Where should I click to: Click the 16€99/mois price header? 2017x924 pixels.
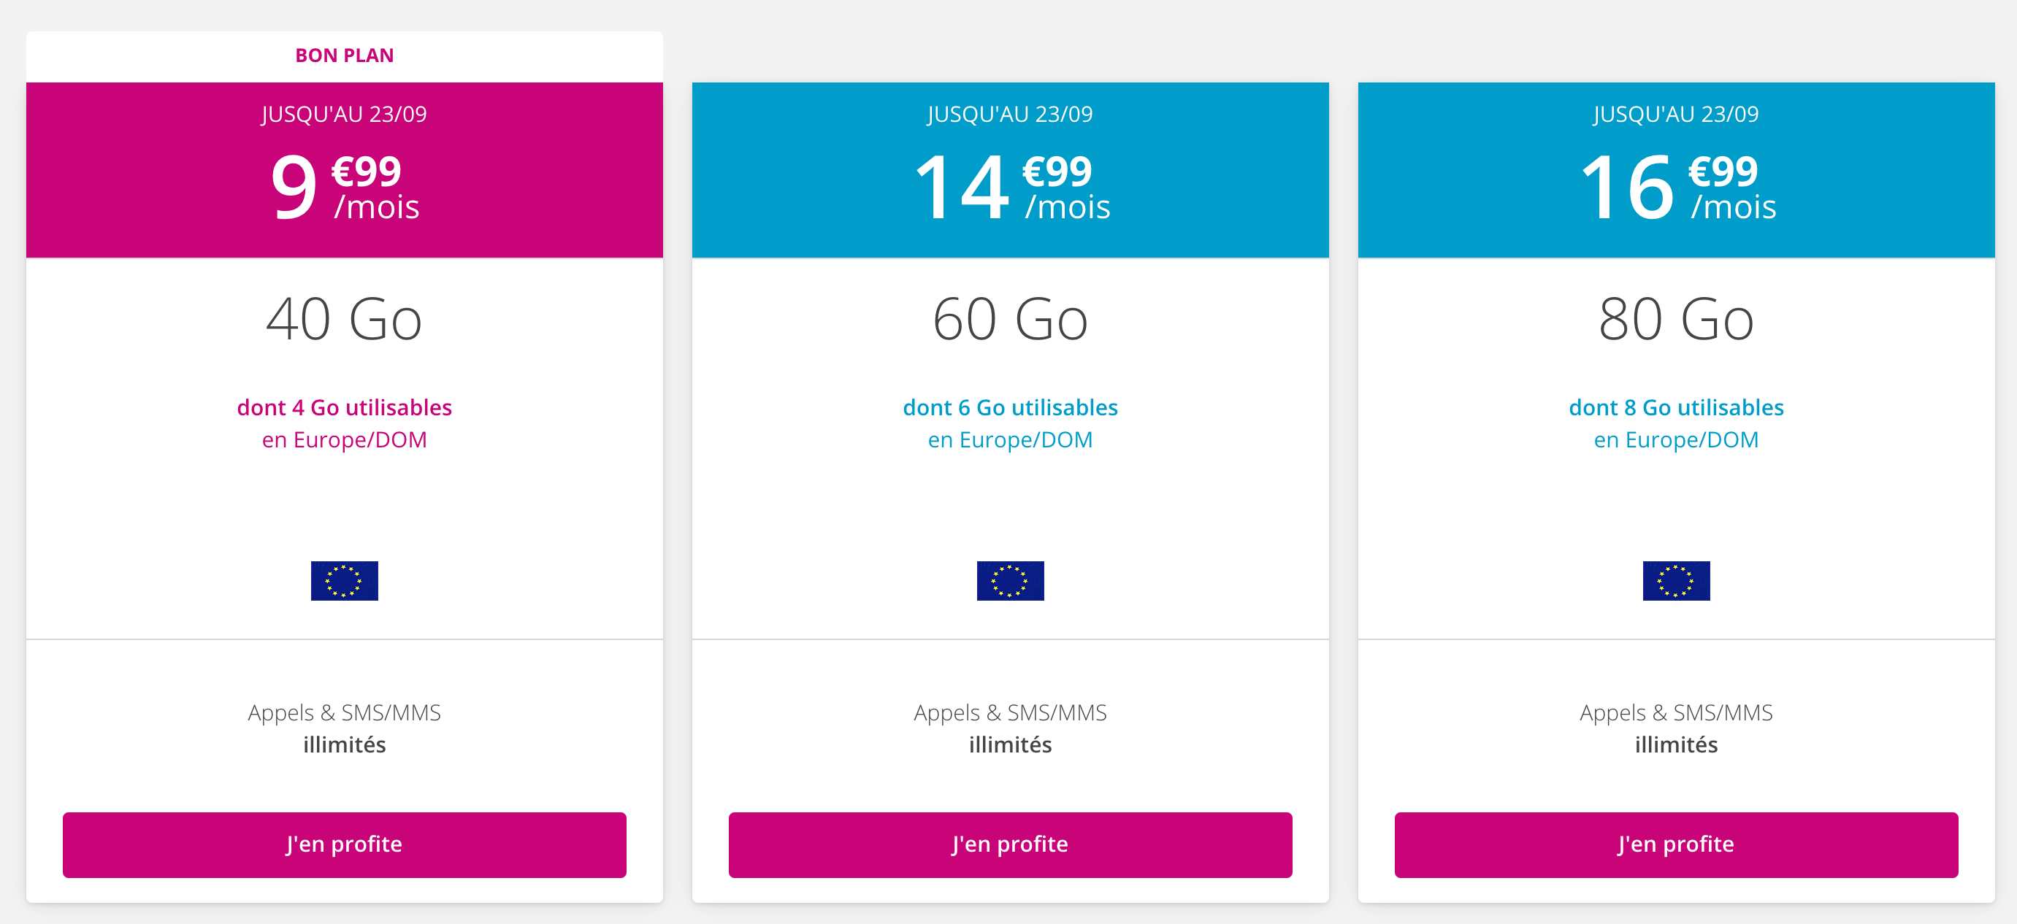[x=1677, y=186]
